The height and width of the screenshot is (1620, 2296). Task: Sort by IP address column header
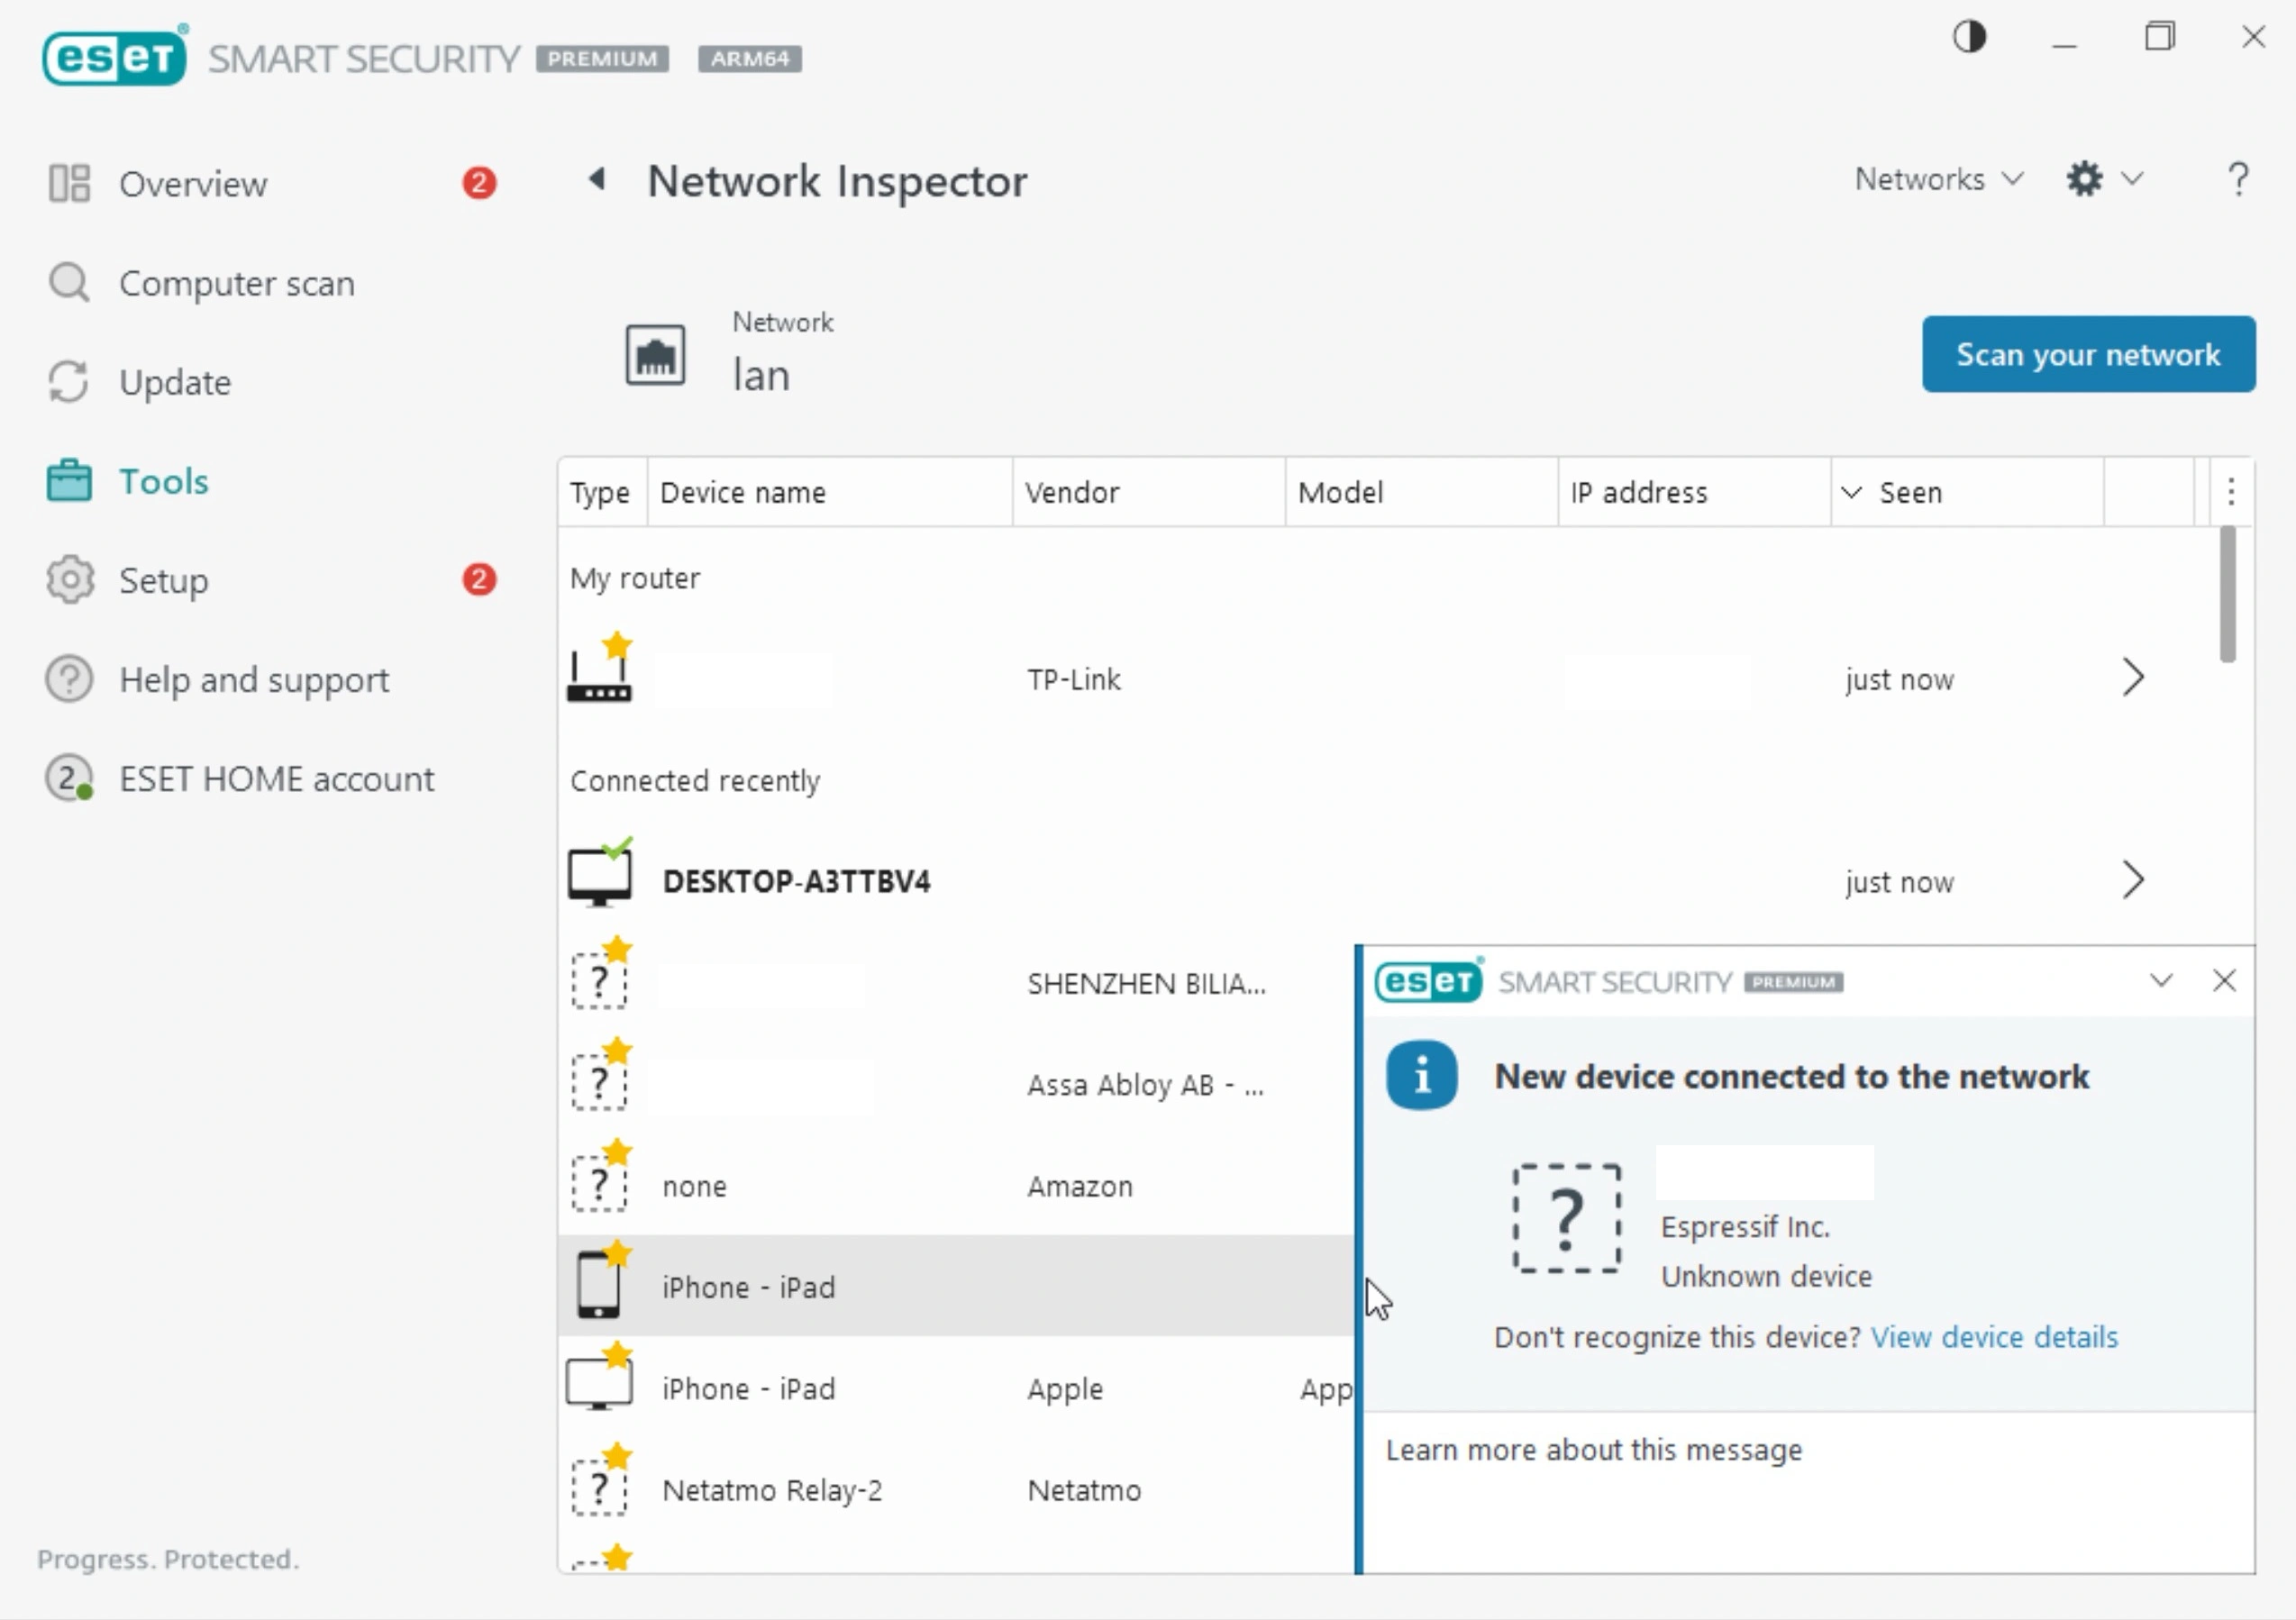1694,492
